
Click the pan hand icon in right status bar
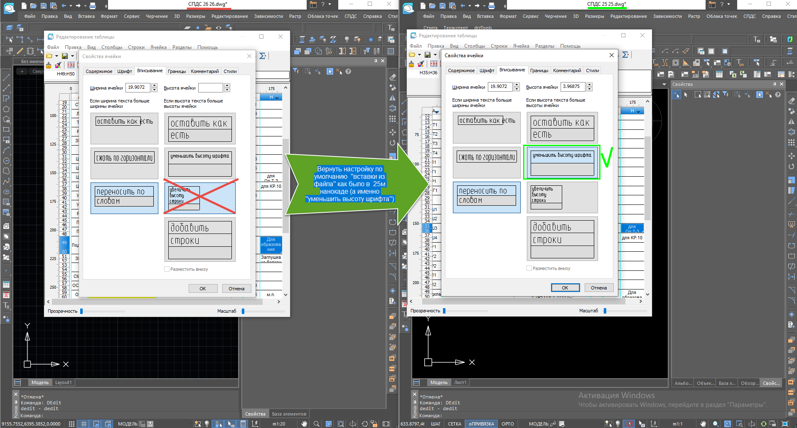pos(703,424)
